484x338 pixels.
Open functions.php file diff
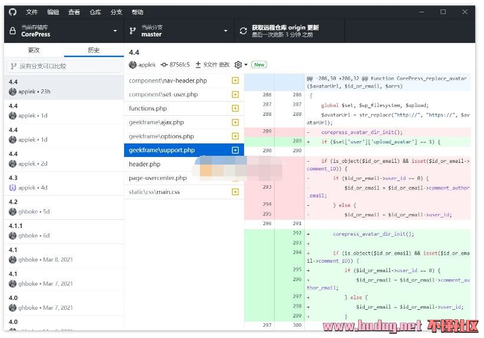(184, 108)
